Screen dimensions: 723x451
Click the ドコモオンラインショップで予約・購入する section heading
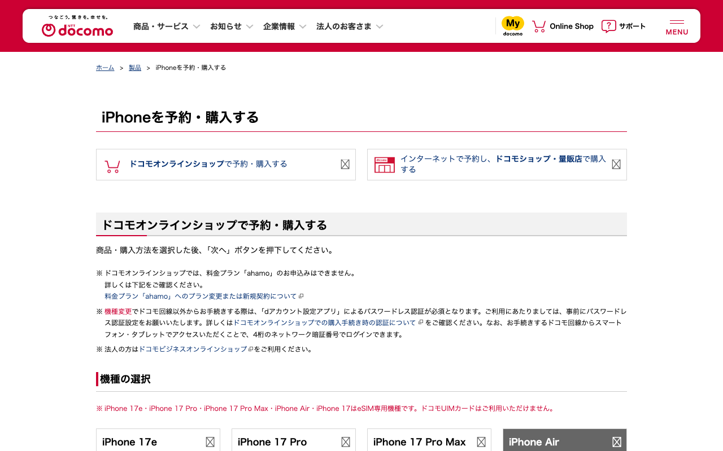pyautogui.click(x=214, y=225)
